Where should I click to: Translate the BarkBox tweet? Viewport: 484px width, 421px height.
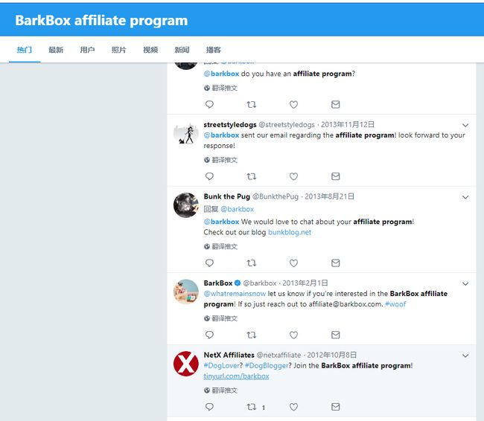click(220, 318)
